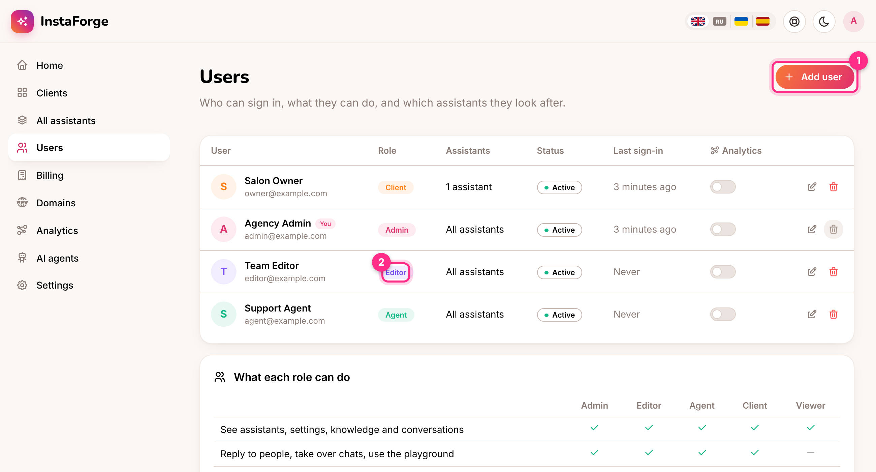Click the Salon Owner avatar
The image size is (876, 472).
(x=223, y=187)
